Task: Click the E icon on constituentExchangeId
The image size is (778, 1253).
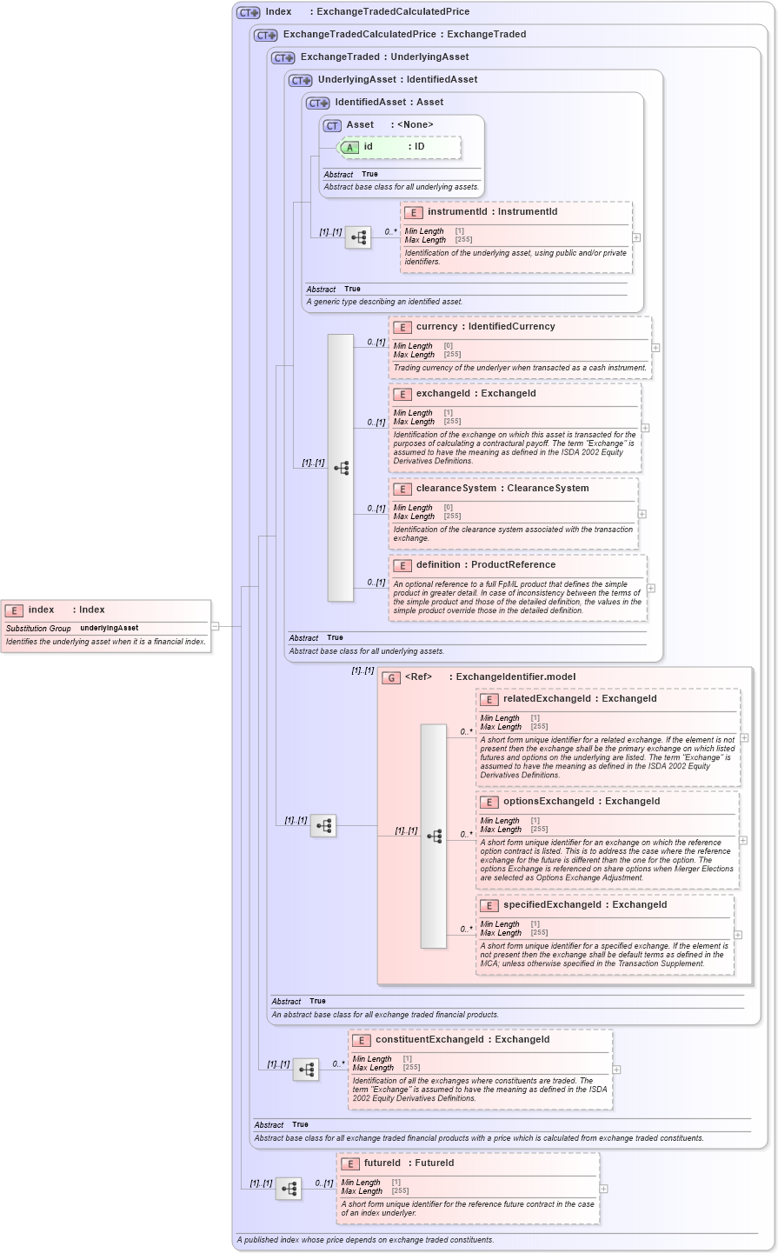Action: click(360, 1039)
